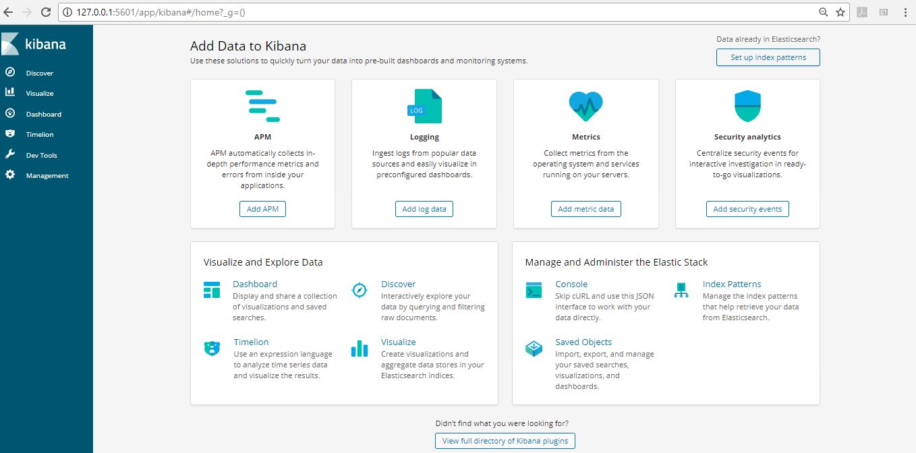Open Index Patterns under Manage and Administer
Screen dimensions: 916x453
point(732,284)
